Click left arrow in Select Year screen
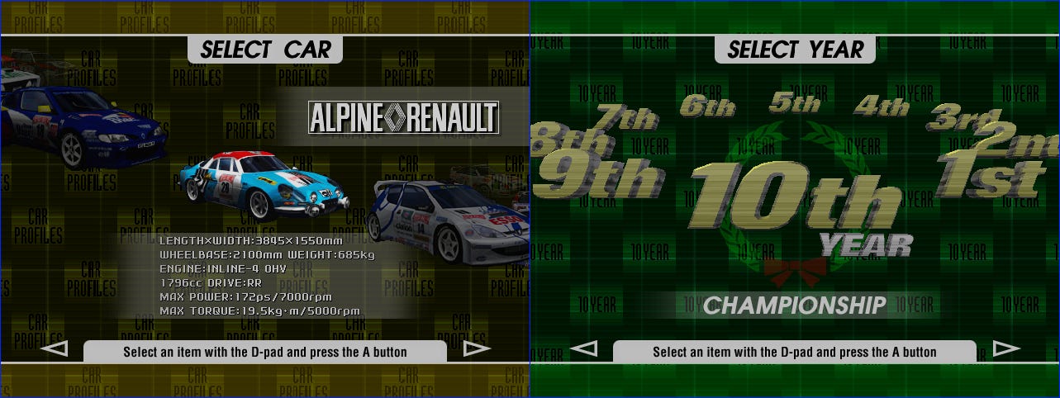Screen dimensions: 1060x398 click(583, 349)
